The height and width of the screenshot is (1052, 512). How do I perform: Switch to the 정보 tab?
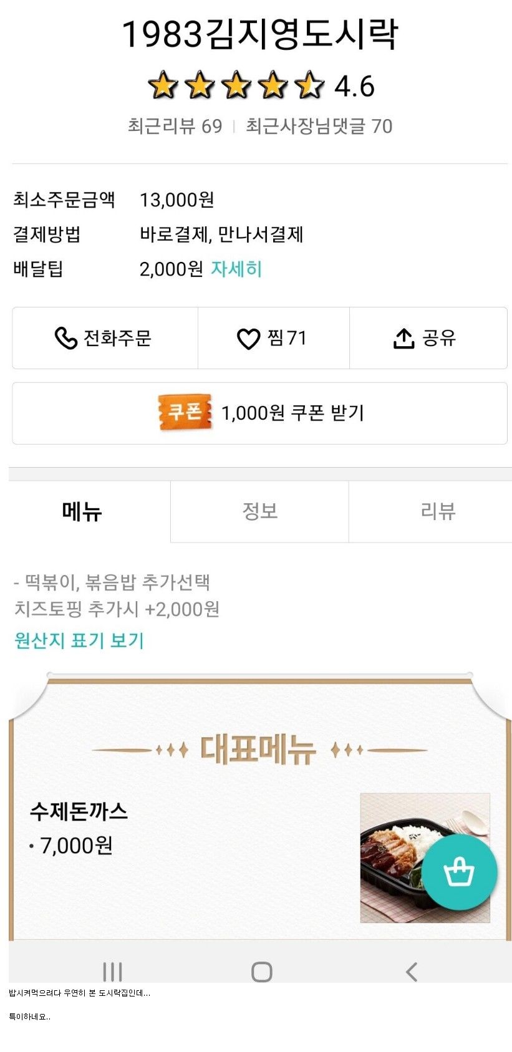pos(259,511)
